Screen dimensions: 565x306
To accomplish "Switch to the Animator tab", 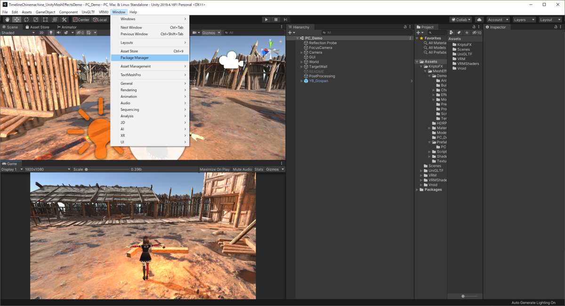I will click(66, 27).
